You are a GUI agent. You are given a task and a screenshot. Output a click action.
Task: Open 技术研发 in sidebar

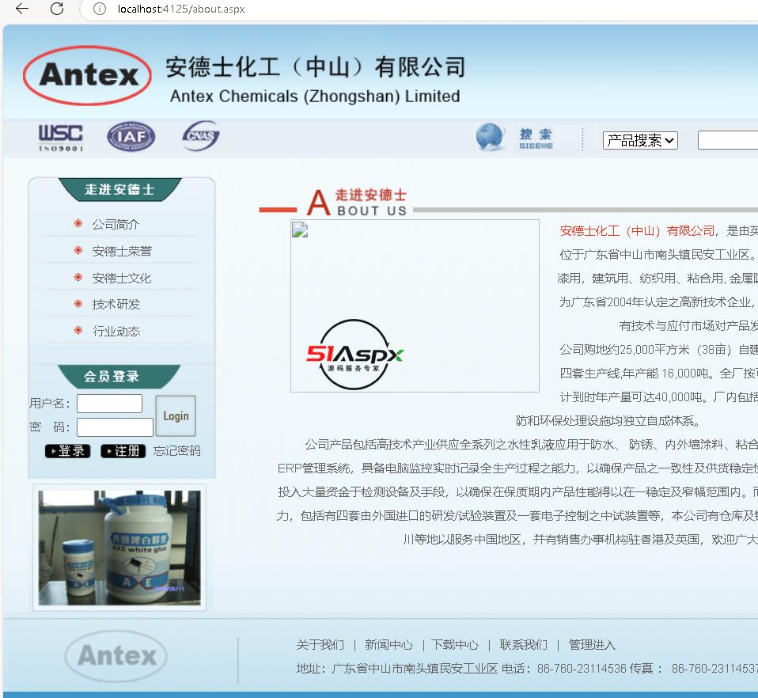(116, 304)
